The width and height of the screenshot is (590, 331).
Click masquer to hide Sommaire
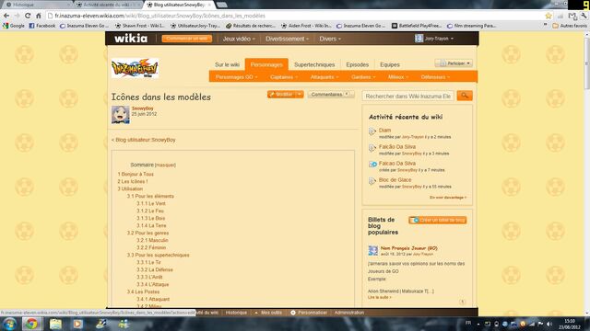165,165
